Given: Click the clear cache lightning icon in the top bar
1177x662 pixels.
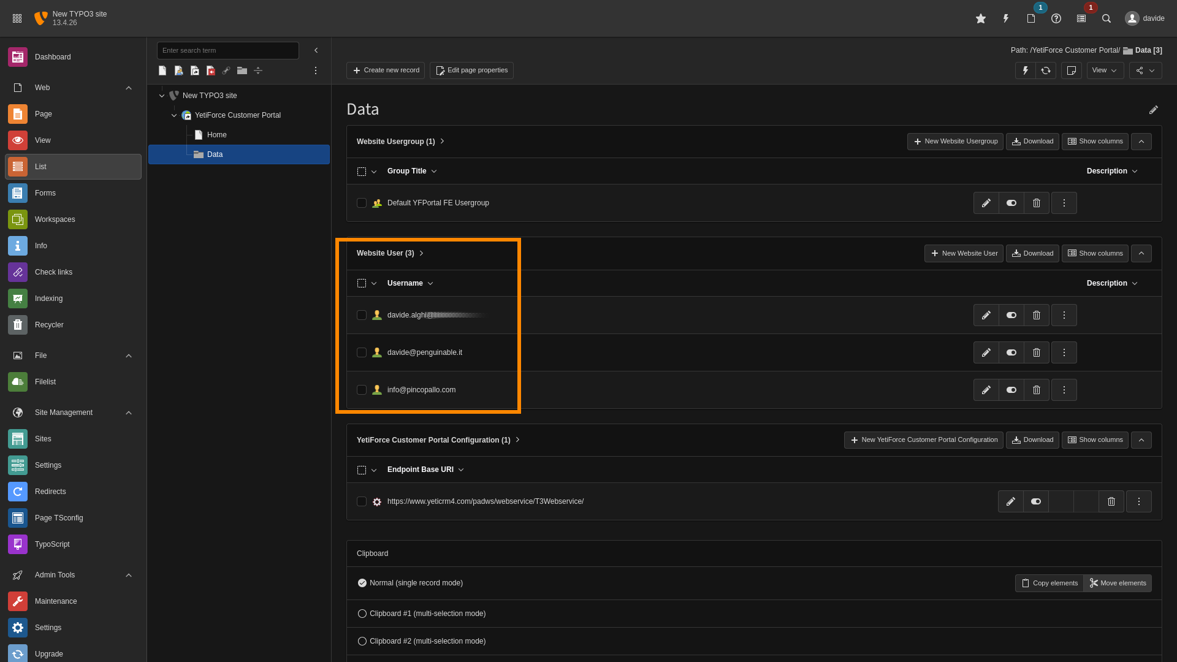Looking at the screenshot, I should coord(1006,18).
